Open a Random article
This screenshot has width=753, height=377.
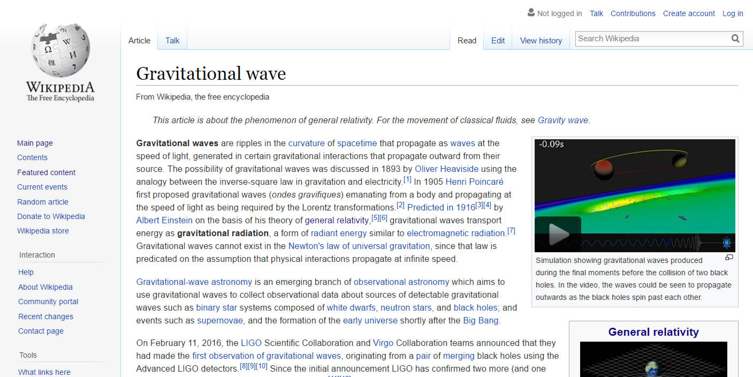coord(42,201)
